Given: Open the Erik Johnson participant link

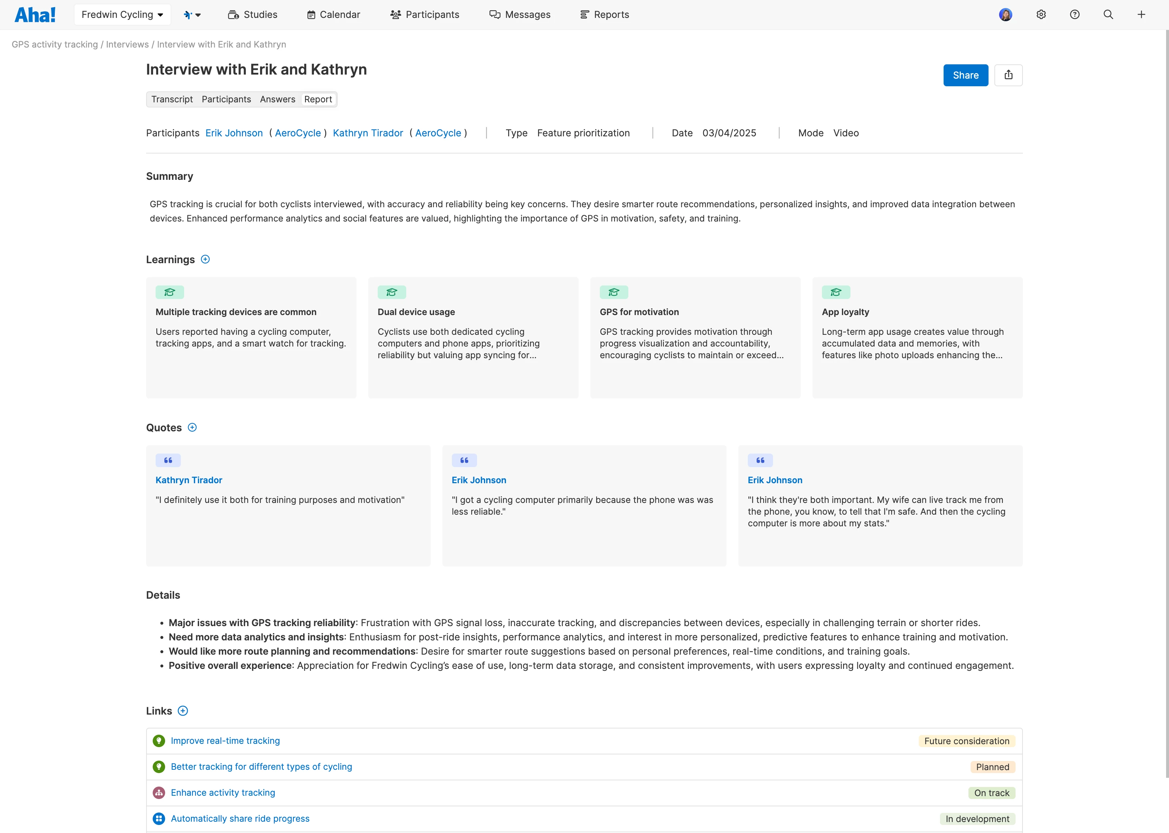Looking at the screenshot, I should (x=234, y=133).
